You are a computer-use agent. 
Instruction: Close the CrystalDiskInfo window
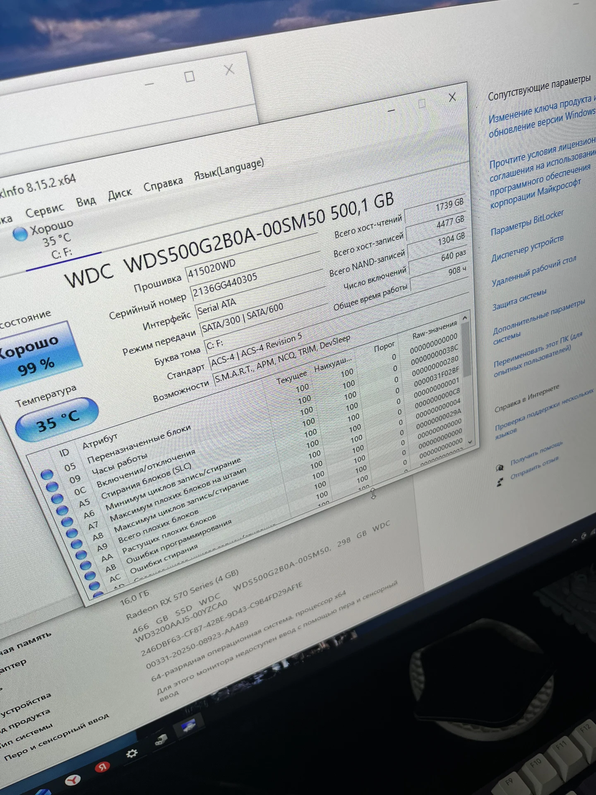coord(452,97)
